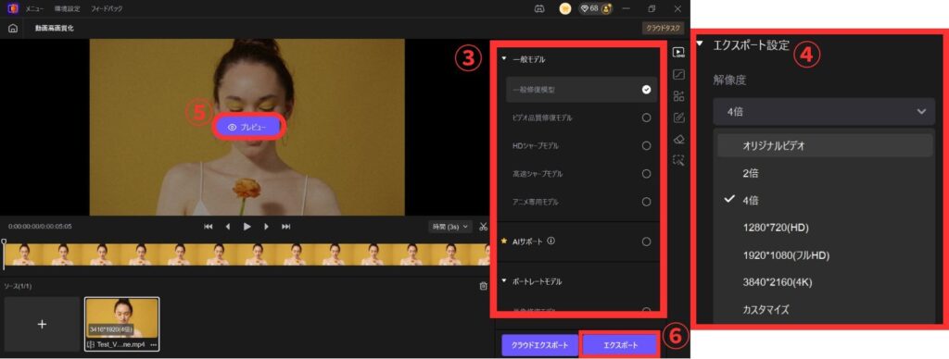This screenshot has width=949, height=359.
Task: Select the 高速シャープモデル radio
Action: (646, 174)
